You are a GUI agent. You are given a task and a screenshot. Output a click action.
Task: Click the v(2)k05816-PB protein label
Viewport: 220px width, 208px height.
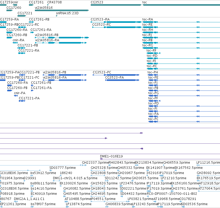(x=55, y=72)
